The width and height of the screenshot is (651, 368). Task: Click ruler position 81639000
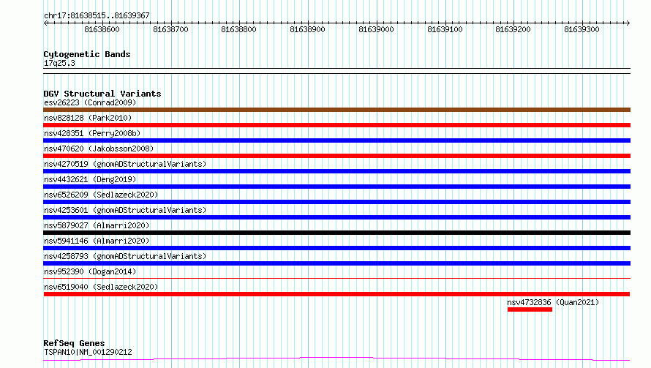pos(376,29)
